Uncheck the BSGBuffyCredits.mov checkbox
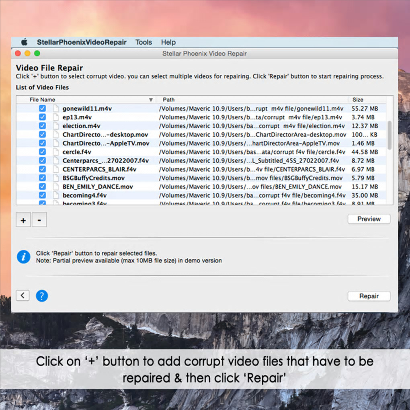The width and height of the screenshot is (410, 410). click(x=42, y=178)
